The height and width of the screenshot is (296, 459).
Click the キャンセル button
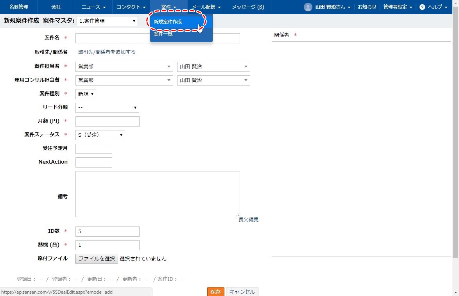[242, 292]
